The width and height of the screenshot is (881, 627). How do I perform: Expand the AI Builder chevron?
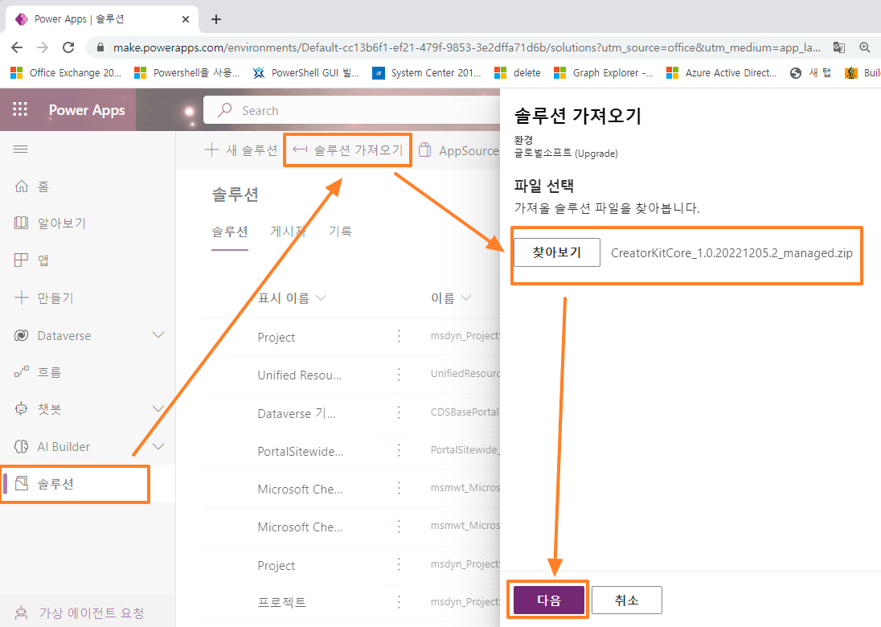[158, 447]
